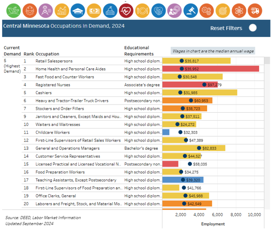This screenshot has height=233, width=271.
Task: Click the Childcare Workers blue employment bar
Action: tap(166, 132)
